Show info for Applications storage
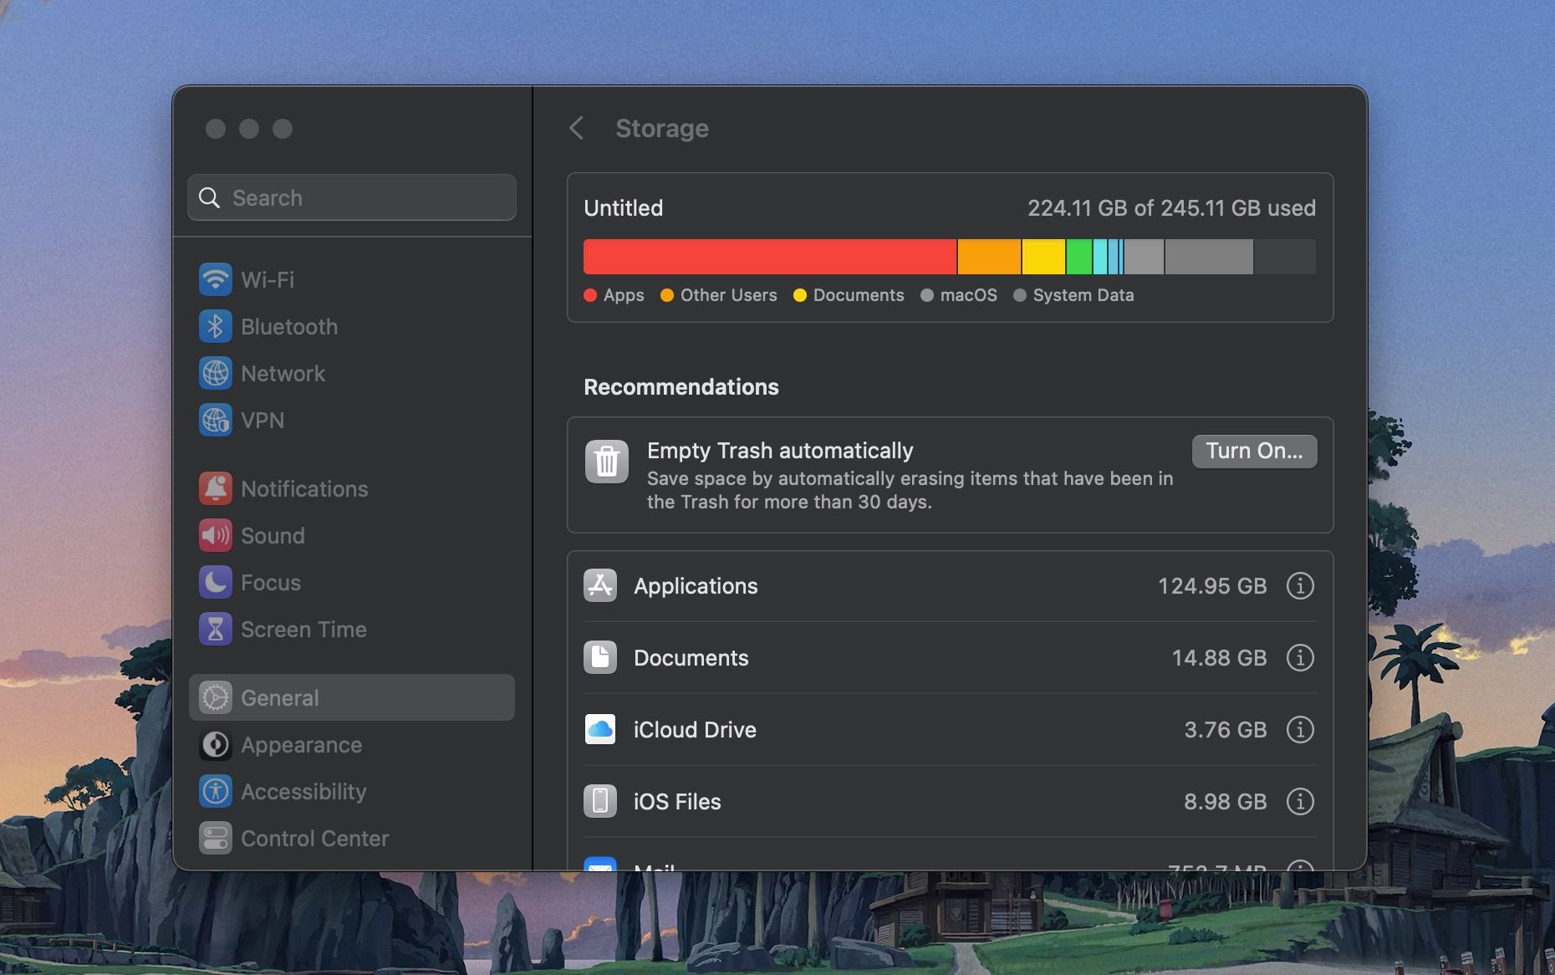 click(1299, 585)
